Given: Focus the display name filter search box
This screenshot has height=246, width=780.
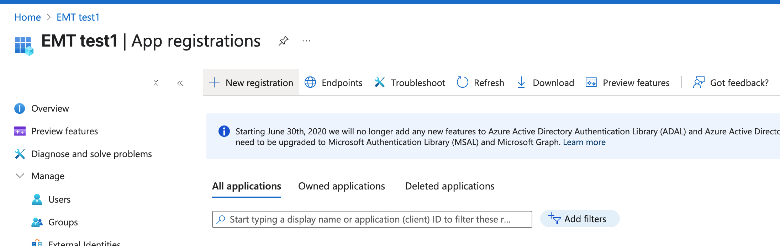Looking at the screenshot, I should [x=372, y=219].
